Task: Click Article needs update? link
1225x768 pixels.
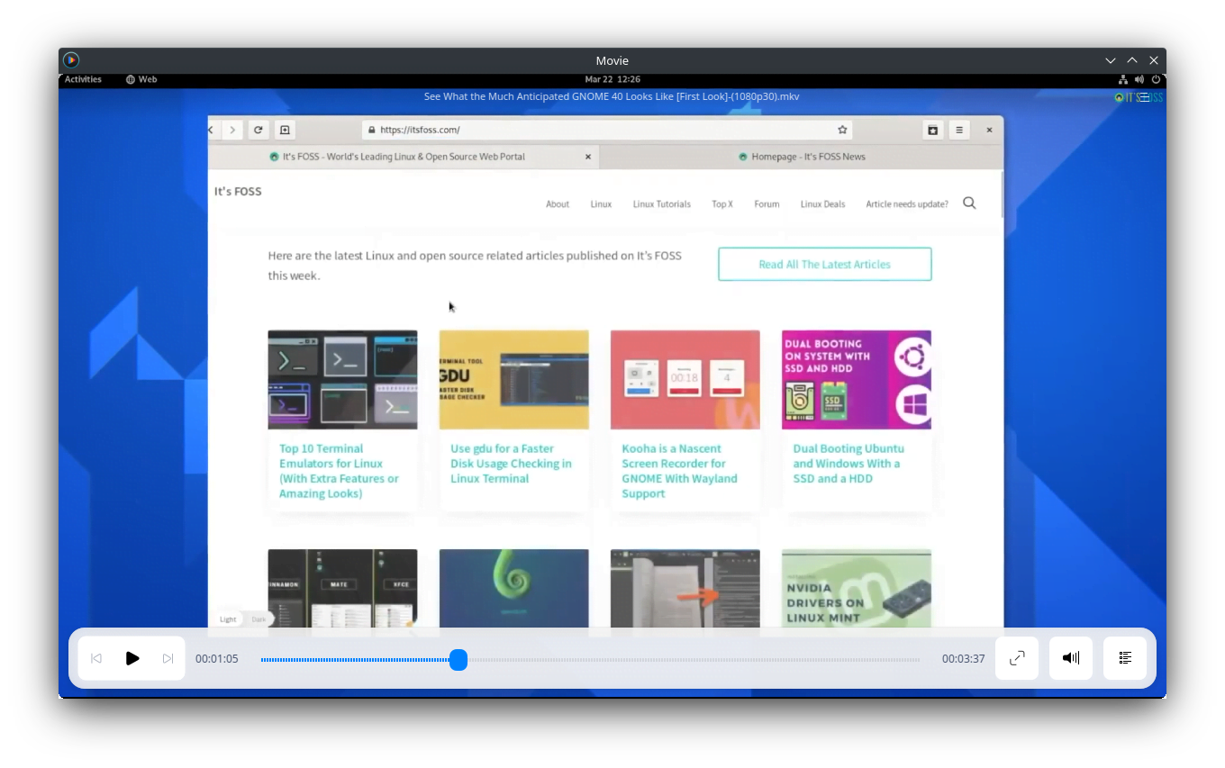Action: click(907, 204)
